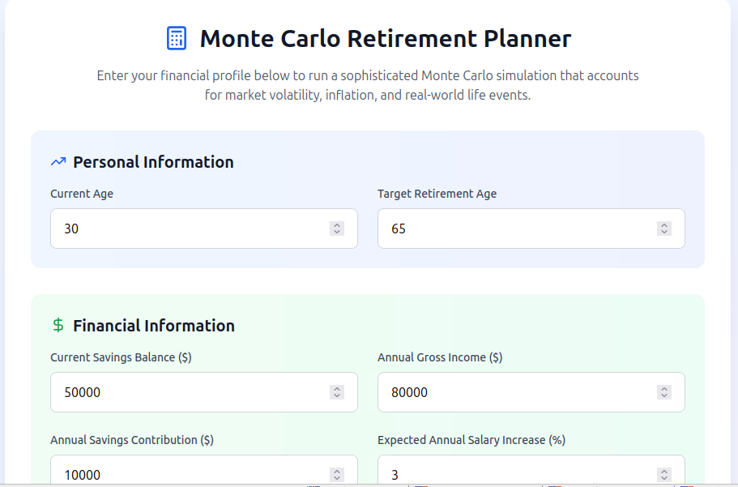Image resolution: width=738 pixels, height=487 pixels.
Task: Step up the Annual Gross Income
Action: click(x=664, y=388)
